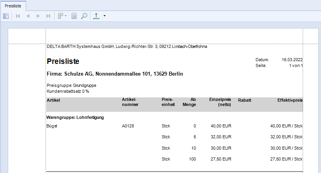Click the 27,50 EUR unit price

coord(221,159)
